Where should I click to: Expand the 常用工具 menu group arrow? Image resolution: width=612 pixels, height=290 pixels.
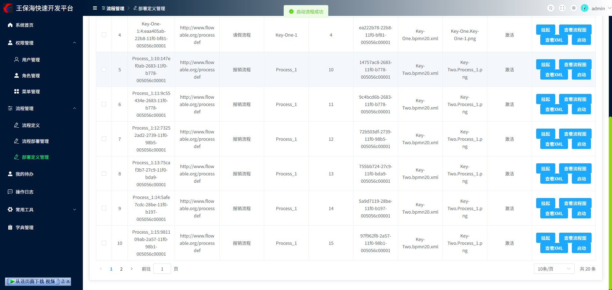point(75,209)
